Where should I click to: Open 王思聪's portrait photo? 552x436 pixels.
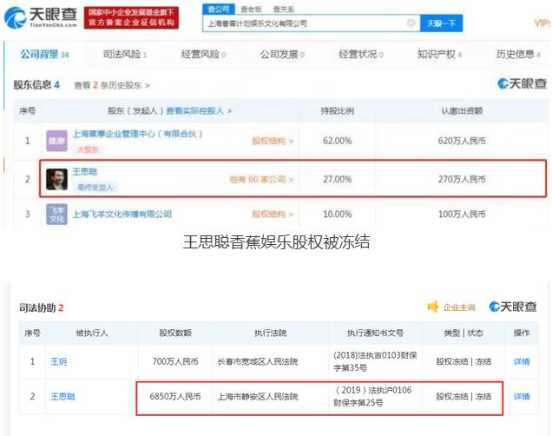click(x=56, y=179)
